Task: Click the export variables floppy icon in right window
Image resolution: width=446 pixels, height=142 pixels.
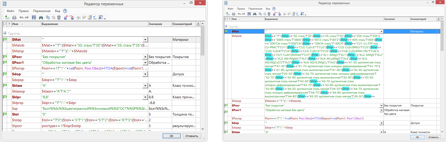Action: 274,14
